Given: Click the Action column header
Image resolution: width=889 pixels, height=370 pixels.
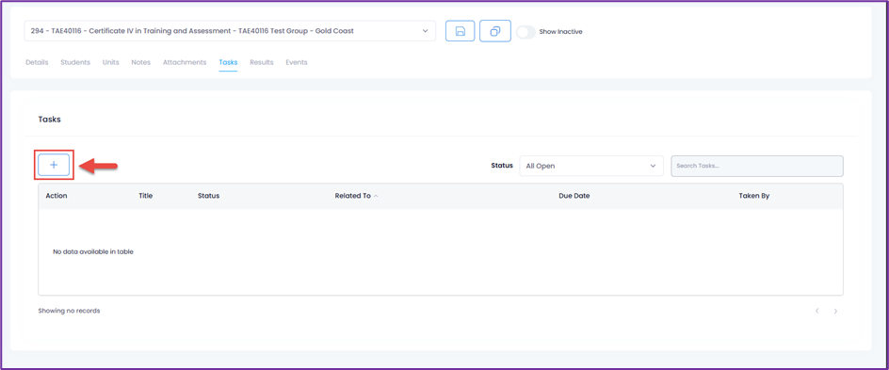Looking at the screenshot, I should (57, 196).
